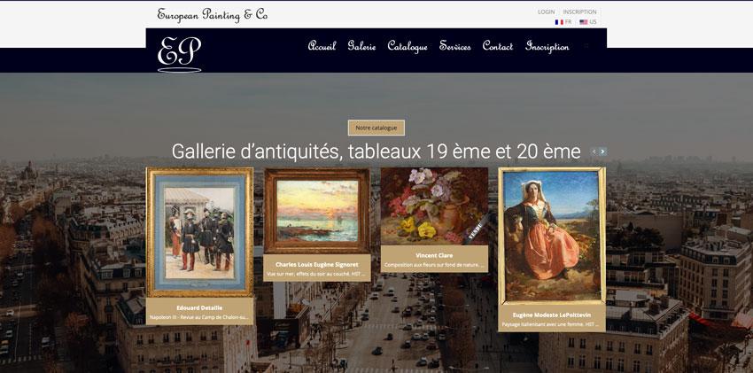Click 'Napoleon III - Revue au Camp' description
Image resolution: width=753 pixels, height=373 pixels.
point(200,317)
